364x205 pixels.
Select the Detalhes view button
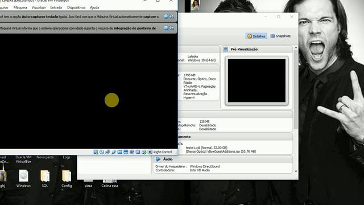point(257,36)
